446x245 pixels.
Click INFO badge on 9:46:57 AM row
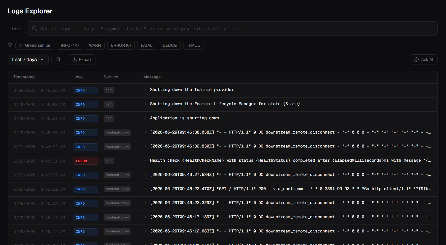(86, 119)
